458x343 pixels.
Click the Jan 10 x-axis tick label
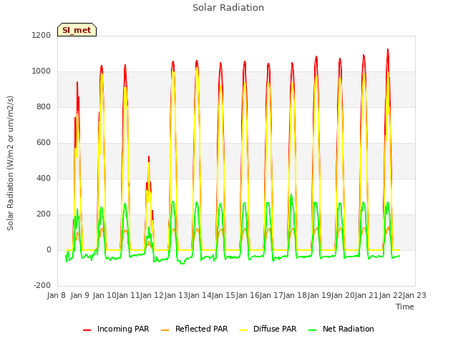click(x=104, y=295)
